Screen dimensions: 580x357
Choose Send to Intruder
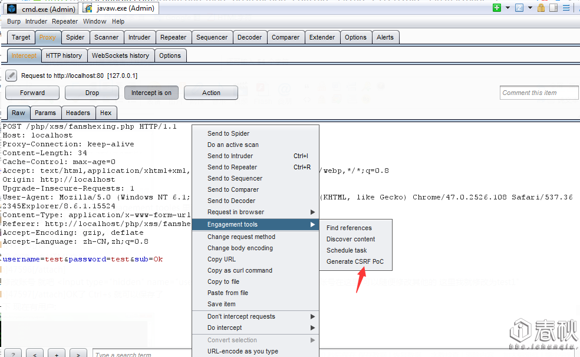[x=256, y=156]
